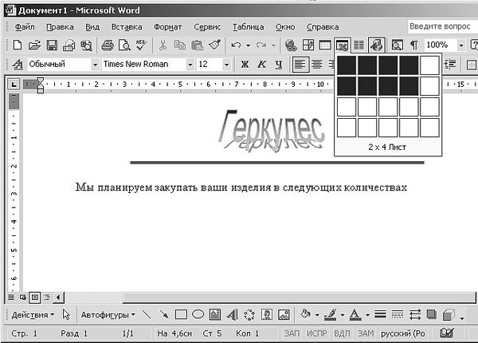Open the Вставка menu
Screen dimensions: 478x343
(x=127, y=26)
